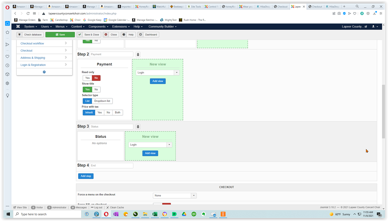Open the Content menu
The height and width of the screenshot is (221, 388).
point(78,27)
